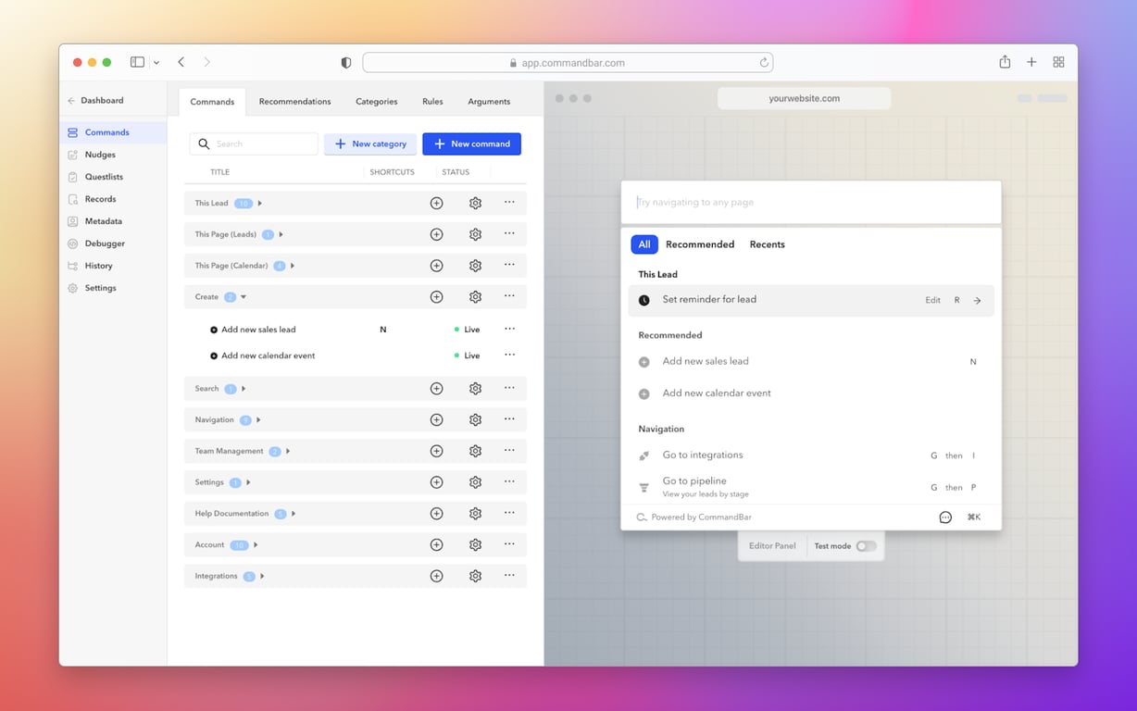Open settings gear for This Lead category

pos(475,203)
